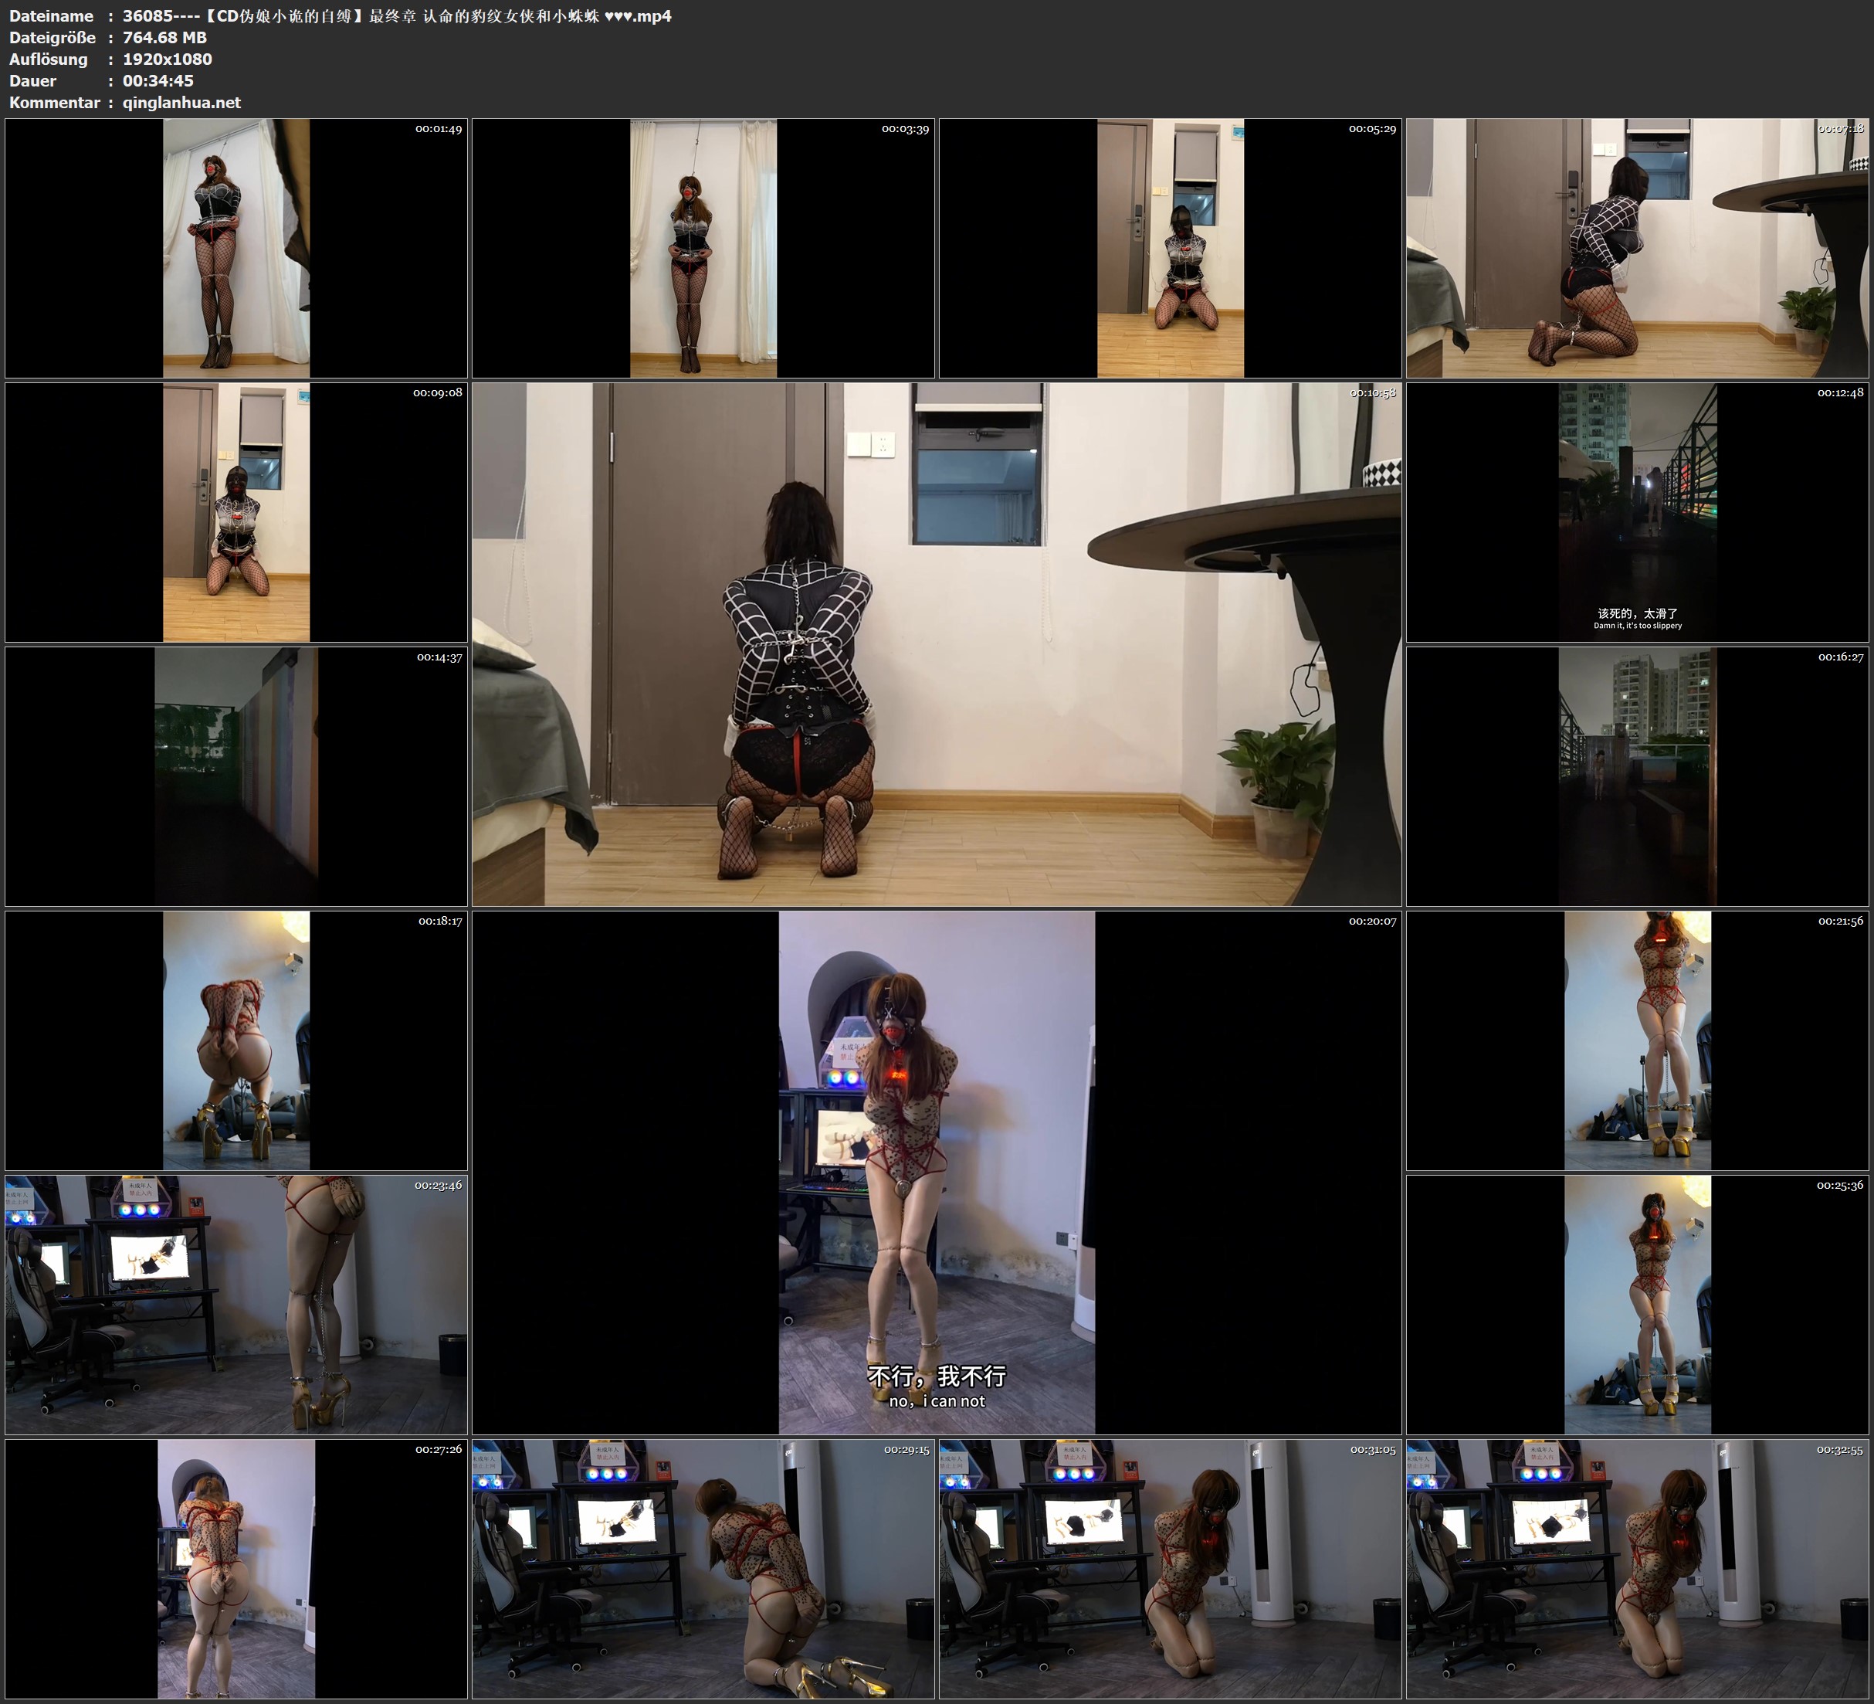
Task: Open the thumbnail timestamped 00:21:56
Action: click(1638, 1040)
